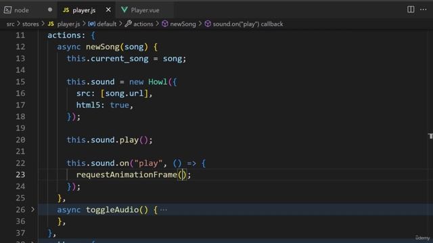This screenshot has height=243, width=433.
Task: Click the word newSong in line 12
Action: pyautogui.click(x=103, y=47)
